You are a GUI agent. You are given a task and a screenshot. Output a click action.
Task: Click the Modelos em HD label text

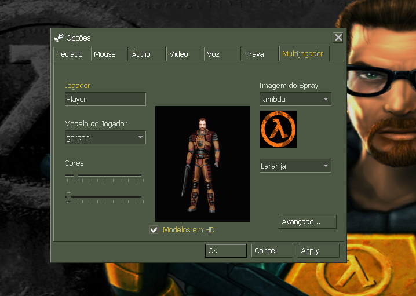coord(189,230)
